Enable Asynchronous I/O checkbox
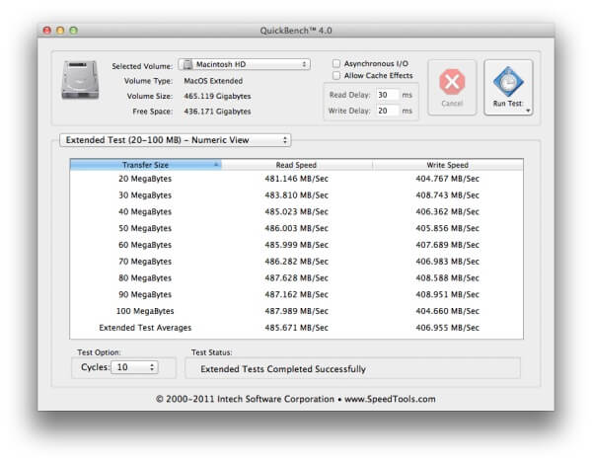 (x=336, y=63)
